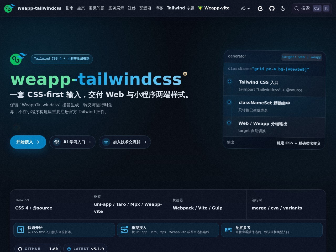Click the group people icon in 加入技术交流群
The image size is (336, 252).
tap(106, 142)
